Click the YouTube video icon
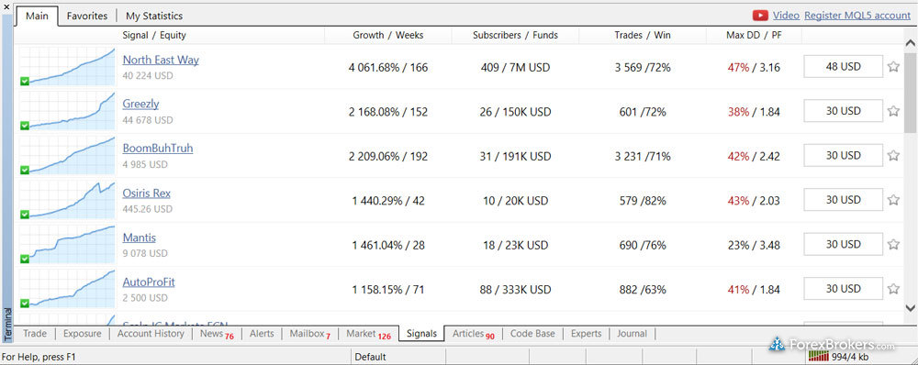The width and height of the screenshot is (918, 365). (760, 16)
